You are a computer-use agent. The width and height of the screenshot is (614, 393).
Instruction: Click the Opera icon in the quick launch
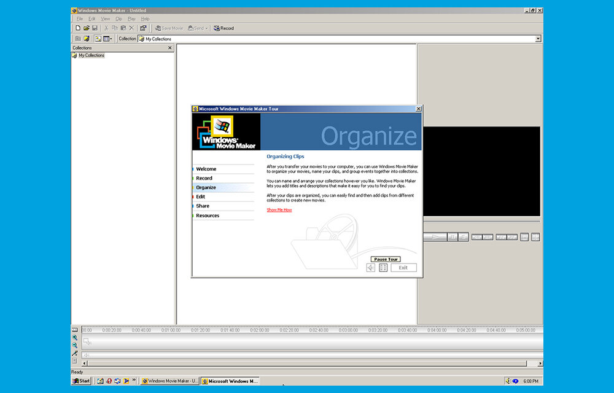click(x=109, y=381)
